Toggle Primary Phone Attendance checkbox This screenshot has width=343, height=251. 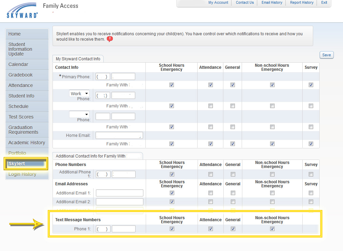pyautogui.click(x=210, y=85)
